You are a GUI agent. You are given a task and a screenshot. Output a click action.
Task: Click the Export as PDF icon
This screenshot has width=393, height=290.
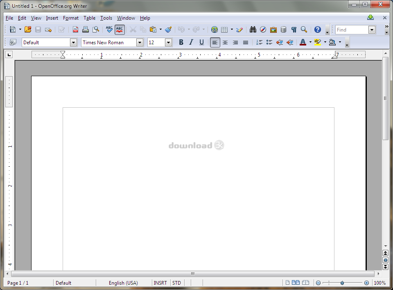pos(75,29)
